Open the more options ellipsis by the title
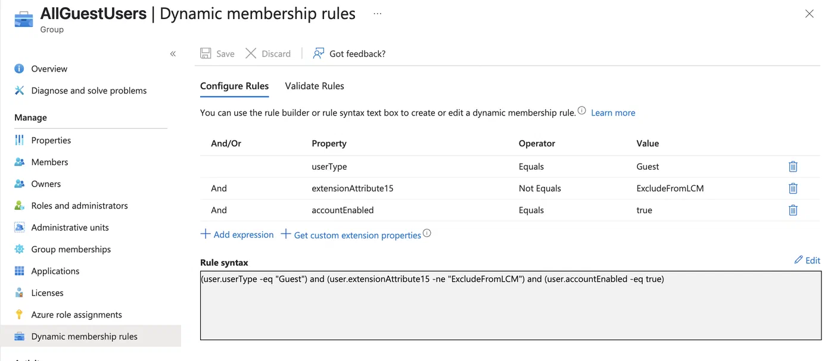The image size is (834, 361). pyautogui.click(x=378, y=13)
